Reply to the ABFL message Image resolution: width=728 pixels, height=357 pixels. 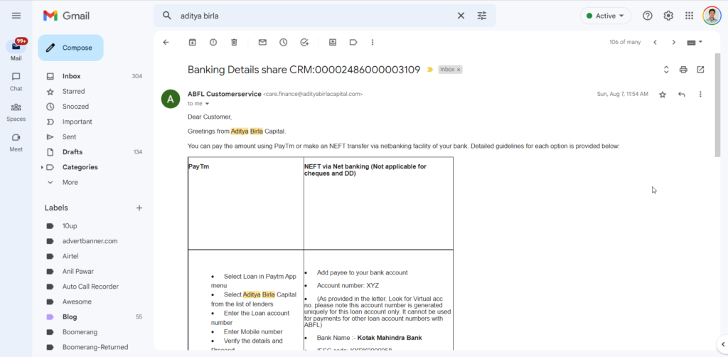click(x=682, y=95)
